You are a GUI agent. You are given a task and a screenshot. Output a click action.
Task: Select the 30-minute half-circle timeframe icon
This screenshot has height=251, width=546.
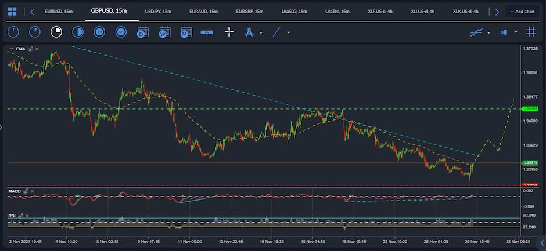coord(78,32)
